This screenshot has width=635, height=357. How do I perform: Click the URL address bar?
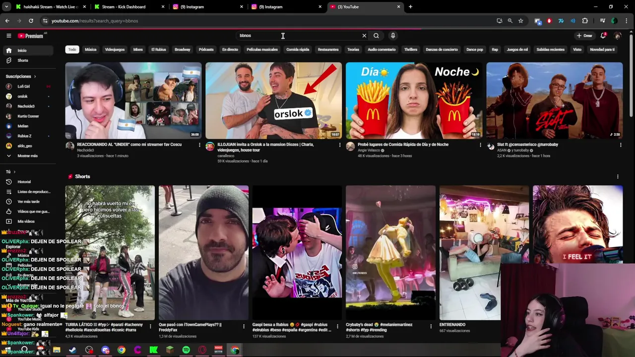268,21
